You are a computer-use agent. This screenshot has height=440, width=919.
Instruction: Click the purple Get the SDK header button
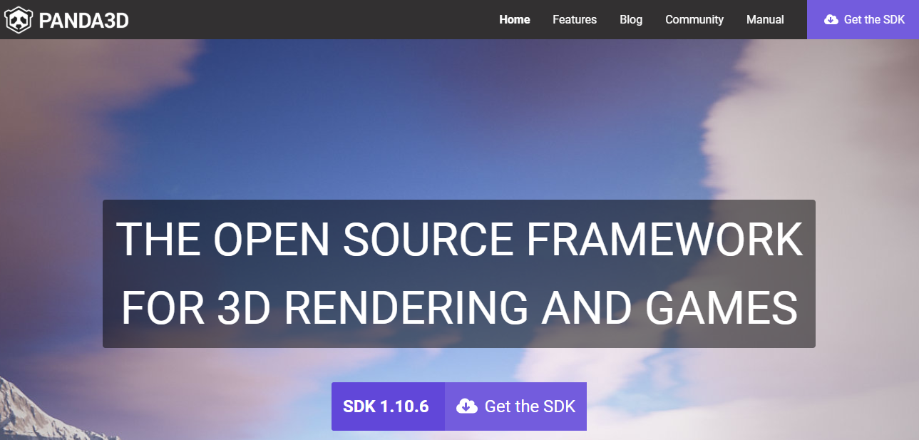click(863, 20)
